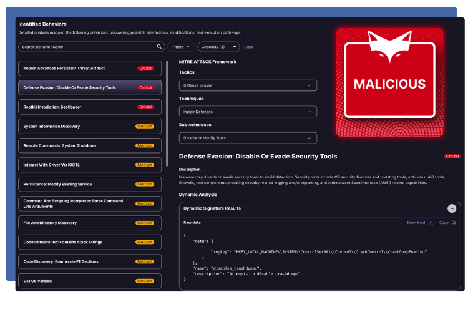The width and height of the screenshot is (468, 312).
Task: Expand the Disable or Modify Tools dropdown
Action: pos(248,138)
